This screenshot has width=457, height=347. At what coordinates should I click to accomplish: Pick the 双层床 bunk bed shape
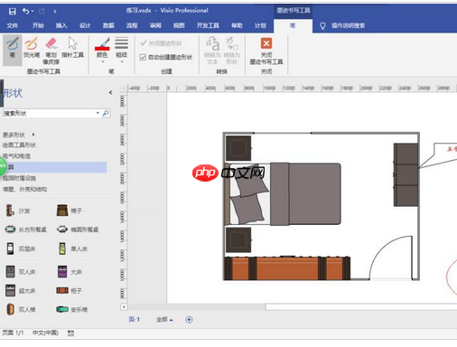tap(21, 249)
